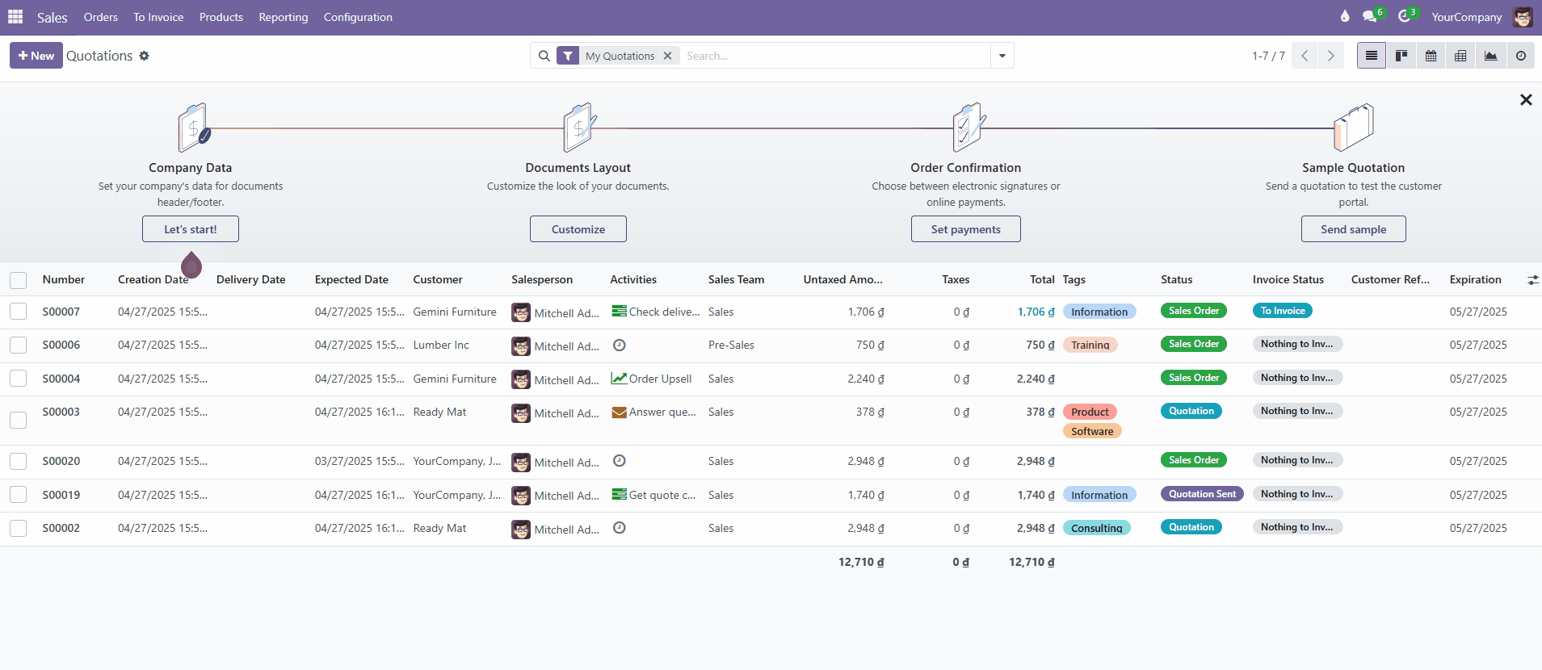Select the checkbox for order S00006
The image size is (1542, 670).
click(18, 345)
